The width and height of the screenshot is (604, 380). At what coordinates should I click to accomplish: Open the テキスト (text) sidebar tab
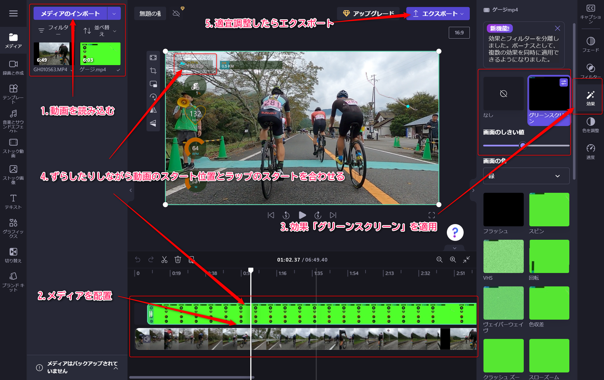13,201
